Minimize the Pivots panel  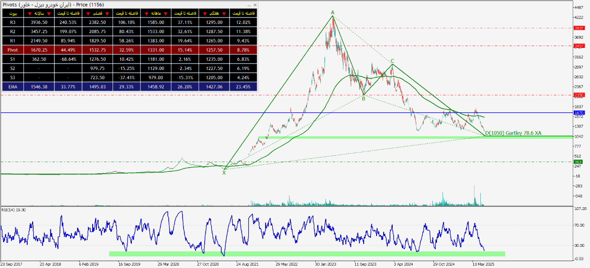click(249, 5)
